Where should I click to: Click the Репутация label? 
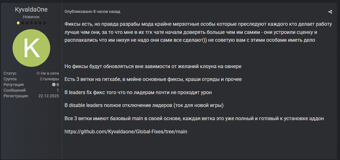13,85
